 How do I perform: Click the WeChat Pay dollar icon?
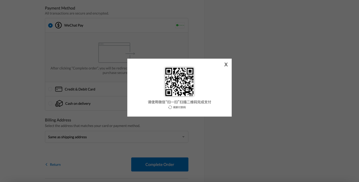58,25
